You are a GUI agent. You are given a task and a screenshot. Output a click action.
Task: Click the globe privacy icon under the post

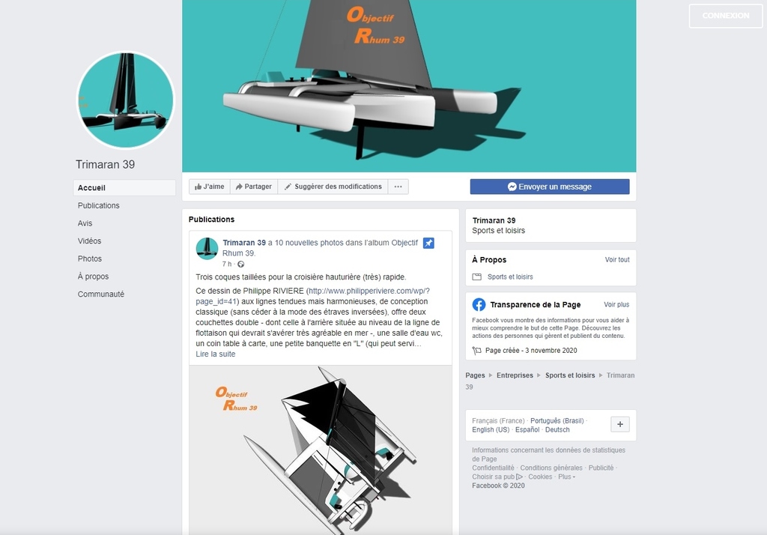[240, 265]
